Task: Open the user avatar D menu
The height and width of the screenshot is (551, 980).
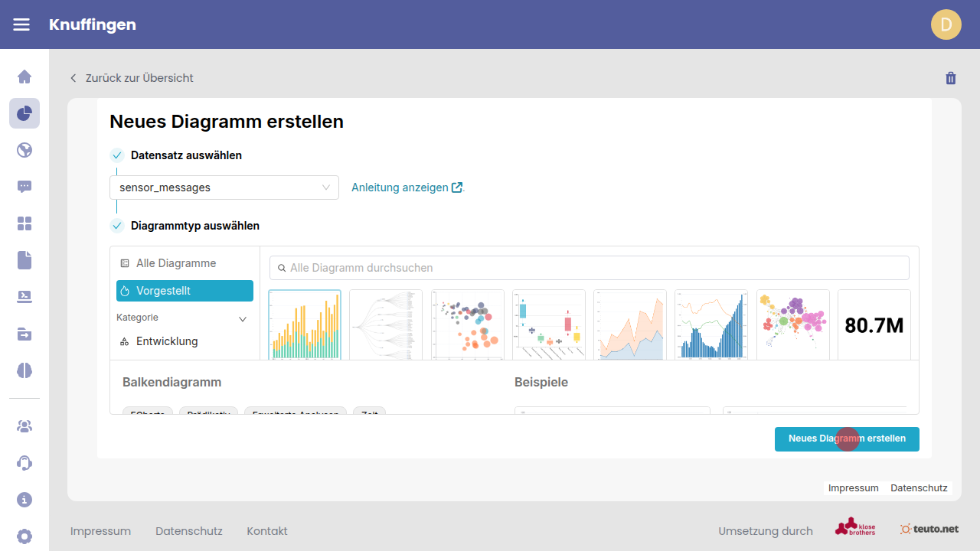Action: click(946, 24)
